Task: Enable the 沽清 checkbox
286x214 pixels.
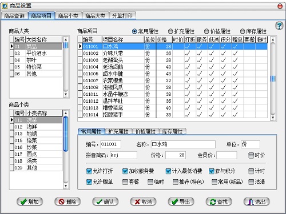Action: (251, 182)
